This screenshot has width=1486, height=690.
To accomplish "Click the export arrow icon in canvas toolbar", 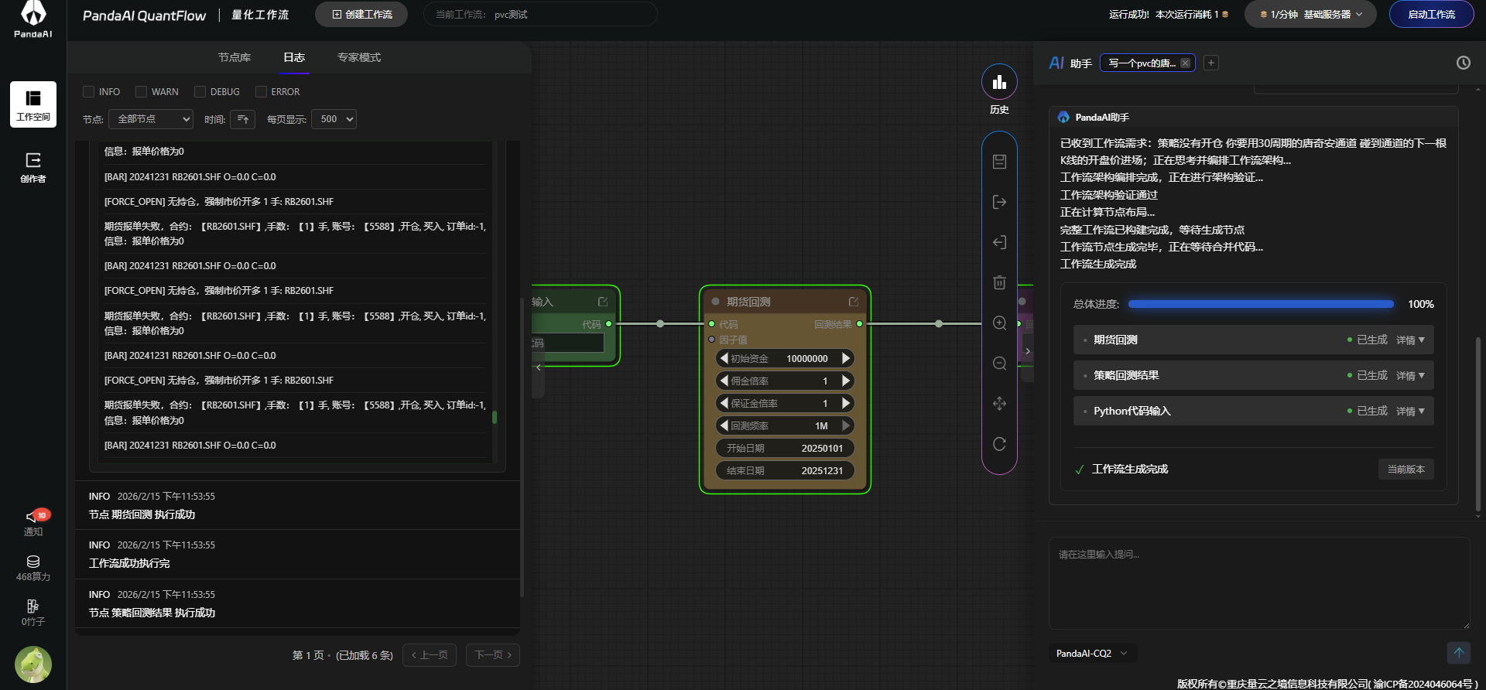I will pyautogui.click(x=999, y=202).
